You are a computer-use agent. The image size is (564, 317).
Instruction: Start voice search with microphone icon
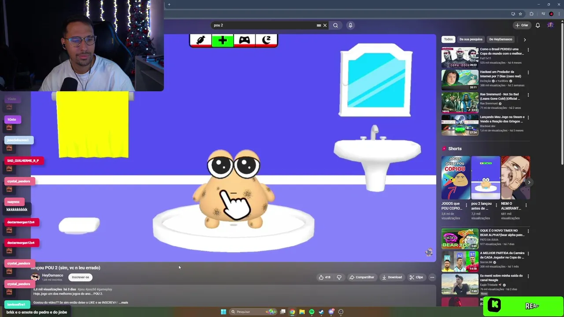[x=350, y=25]
